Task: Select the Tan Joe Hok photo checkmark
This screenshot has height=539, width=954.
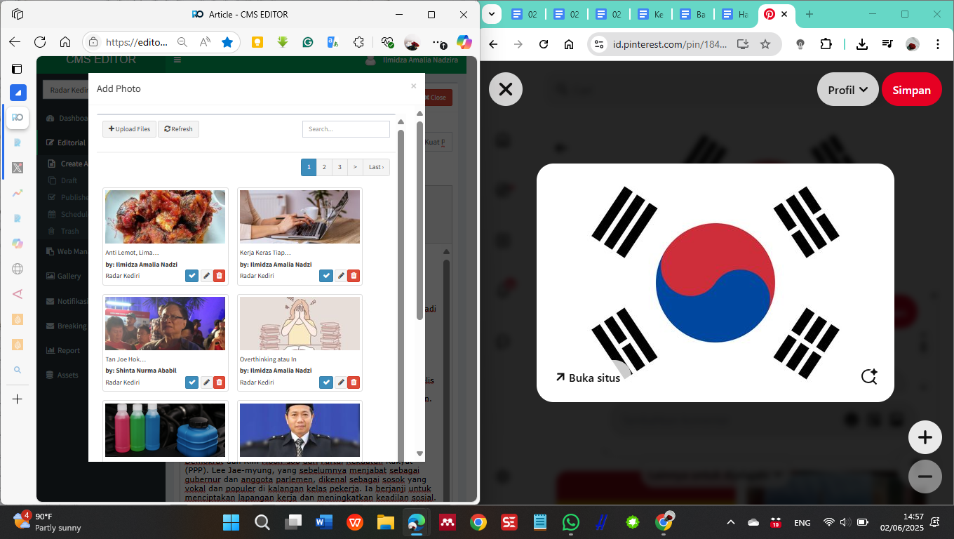Action: click(x=192, y=382)
